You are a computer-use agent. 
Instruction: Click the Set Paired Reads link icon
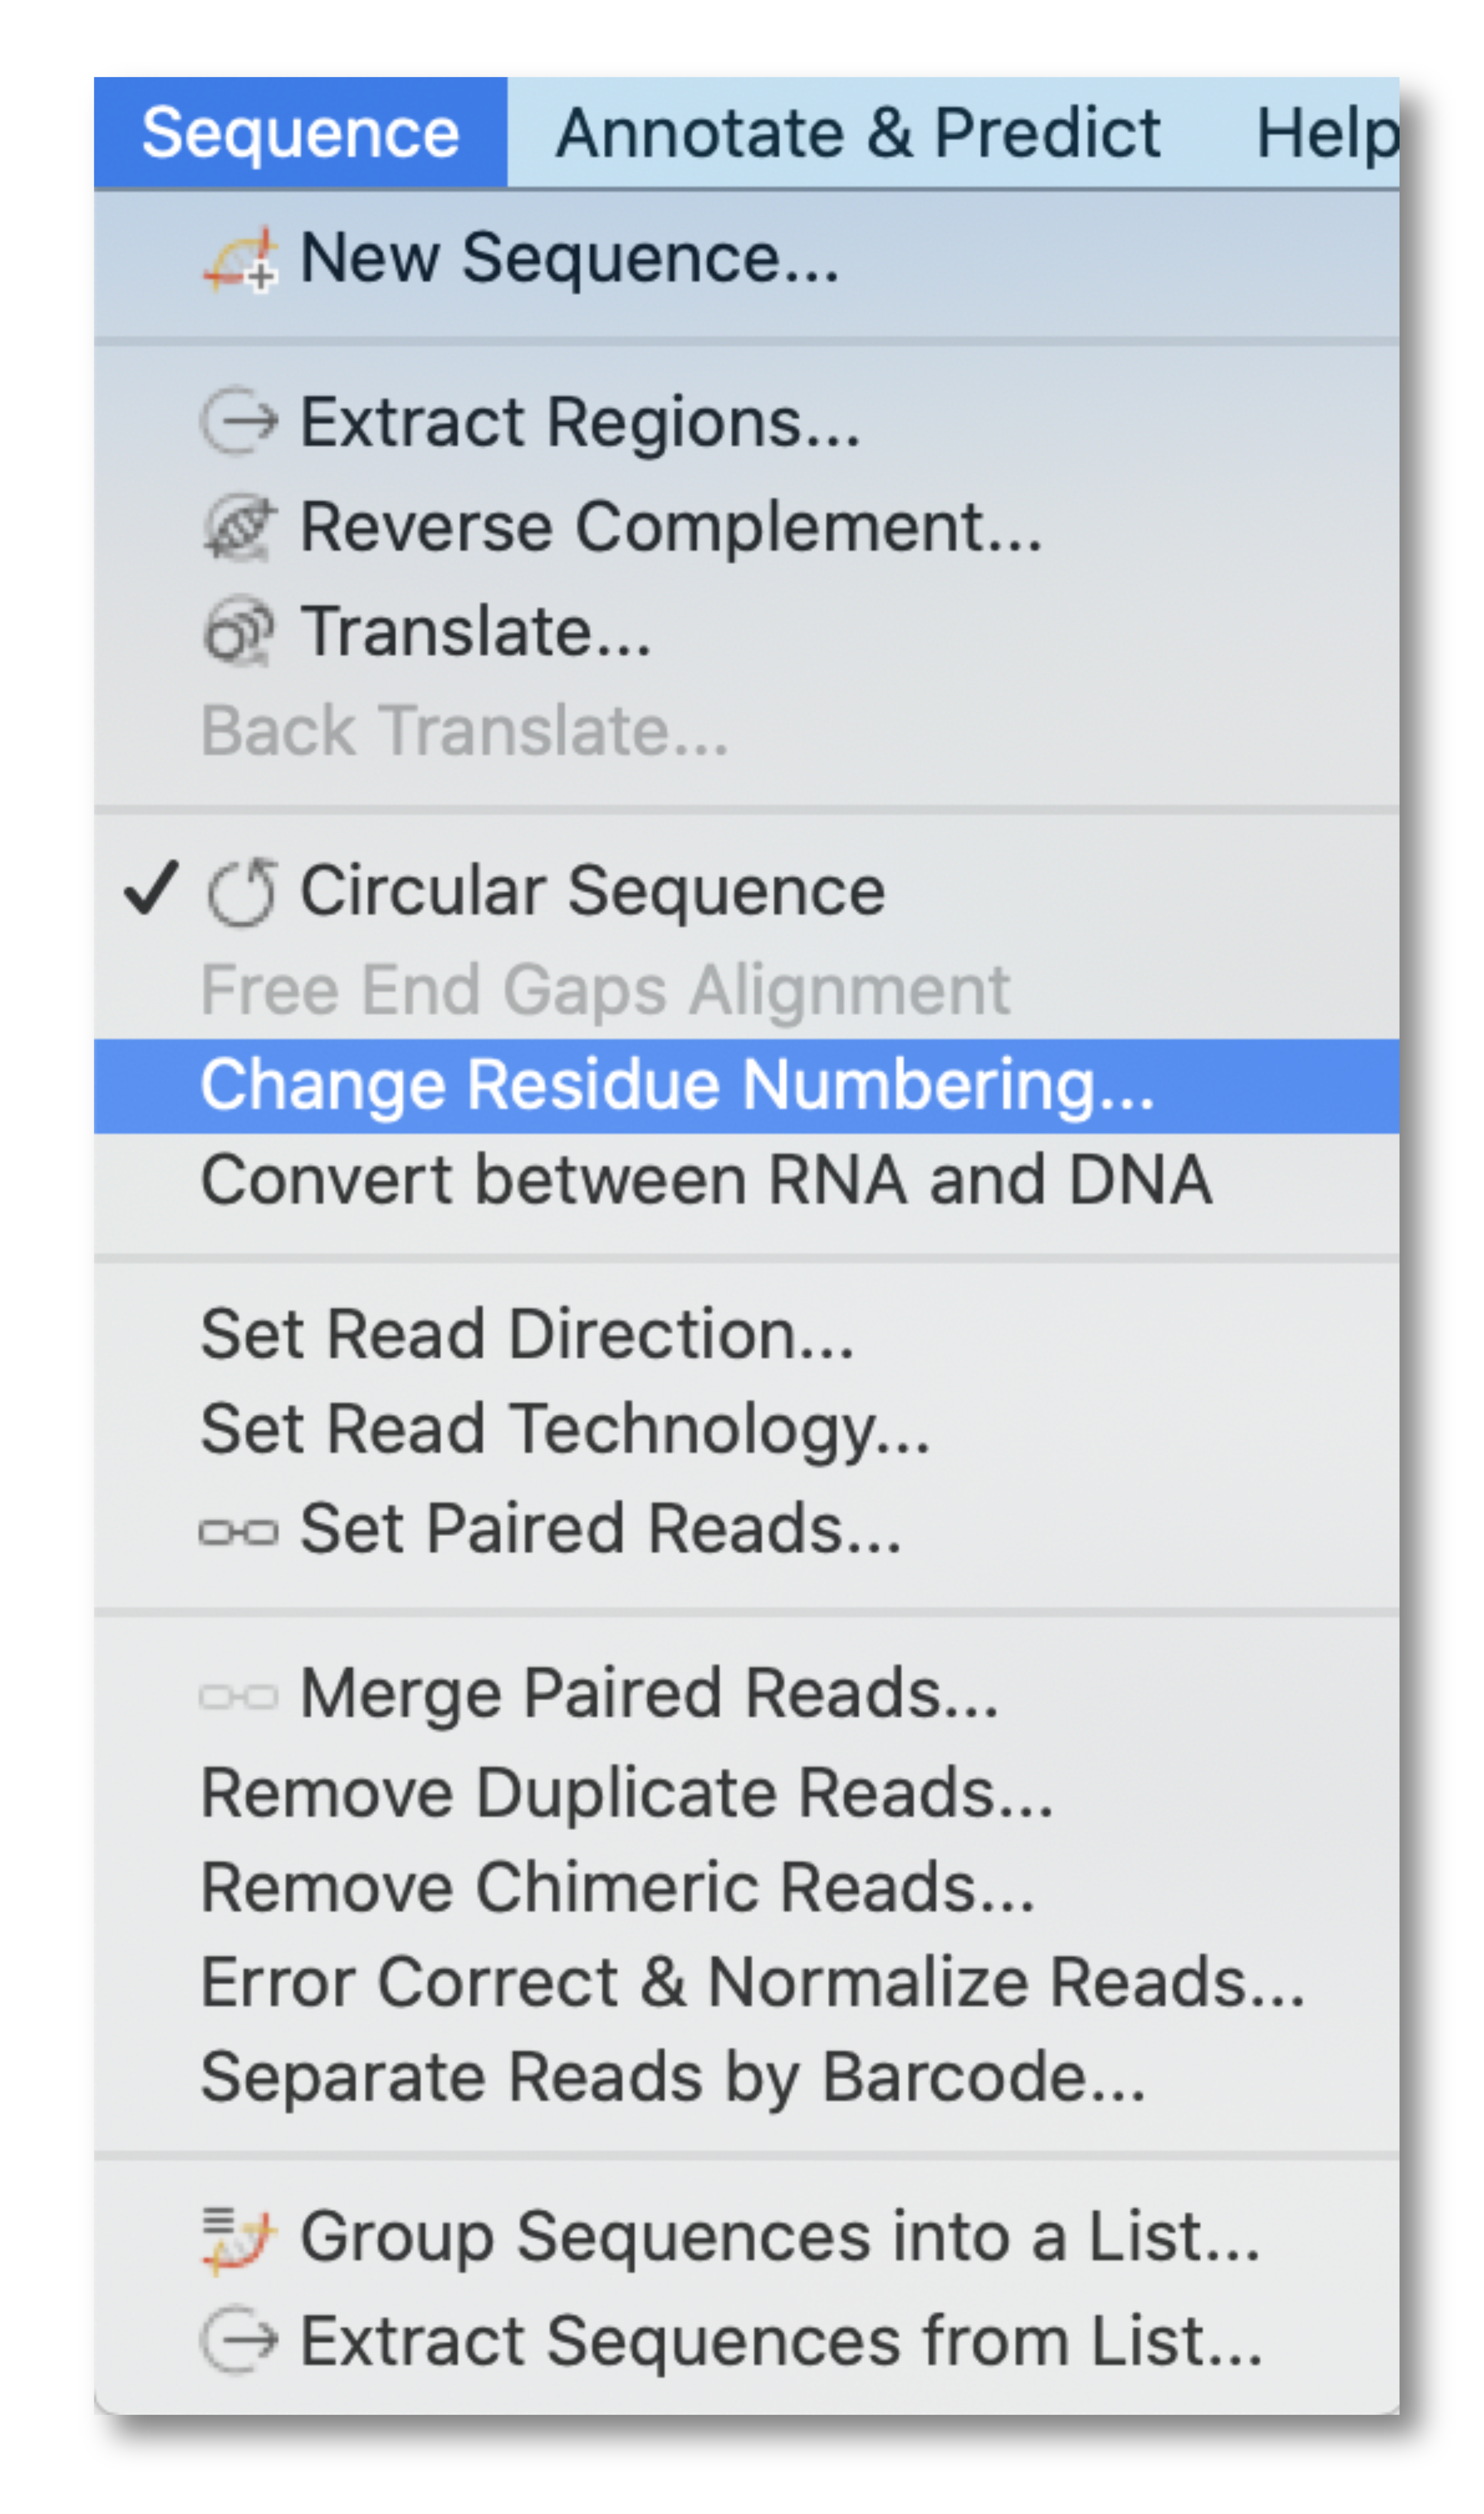[x=238, y=1532]
